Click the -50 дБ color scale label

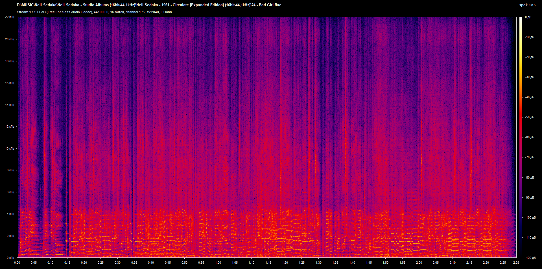(x=529, y=117)
